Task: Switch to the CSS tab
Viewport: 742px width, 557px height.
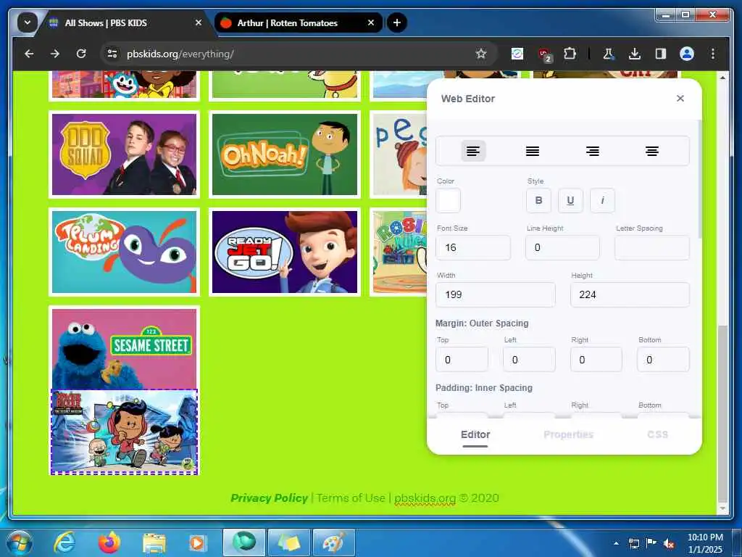Action: (x=657, y=435)
